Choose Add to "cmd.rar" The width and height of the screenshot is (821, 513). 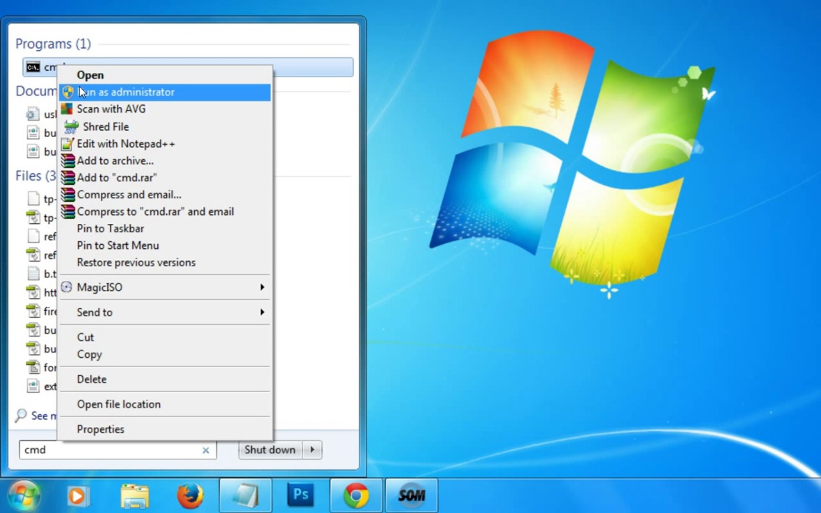pos(165,178)
